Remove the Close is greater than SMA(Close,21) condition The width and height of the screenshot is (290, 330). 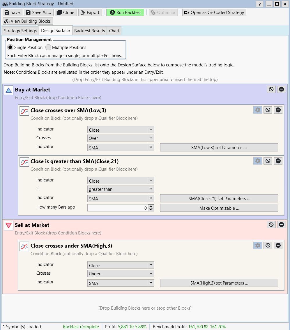tap(278, 161)
